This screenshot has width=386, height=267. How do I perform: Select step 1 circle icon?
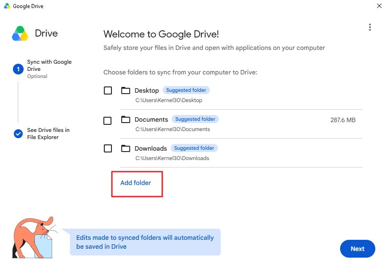pyautogui.click(x=18, y=69)
